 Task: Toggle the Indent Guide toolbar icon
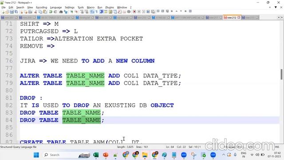(102, 12)
